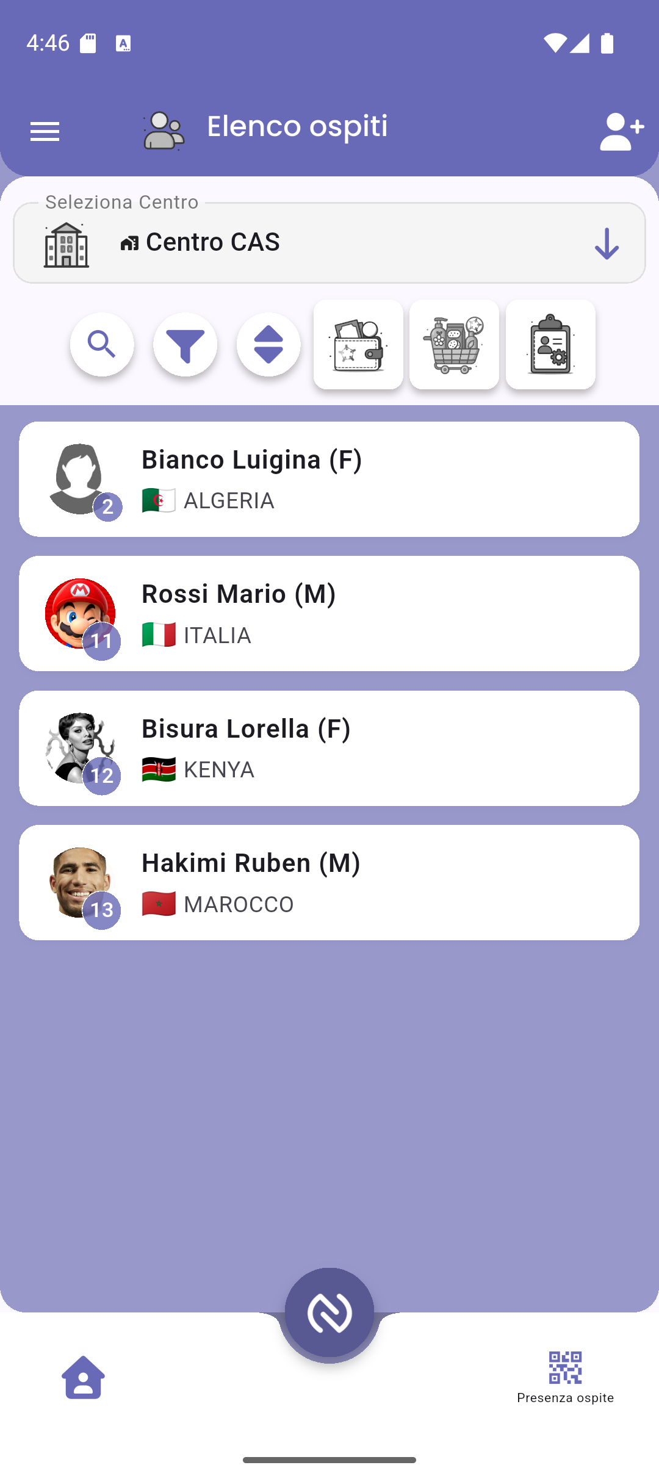Open Bianco Luigina guest card
This screenshot has height=1479, width=659.
(x=329, y=479)
